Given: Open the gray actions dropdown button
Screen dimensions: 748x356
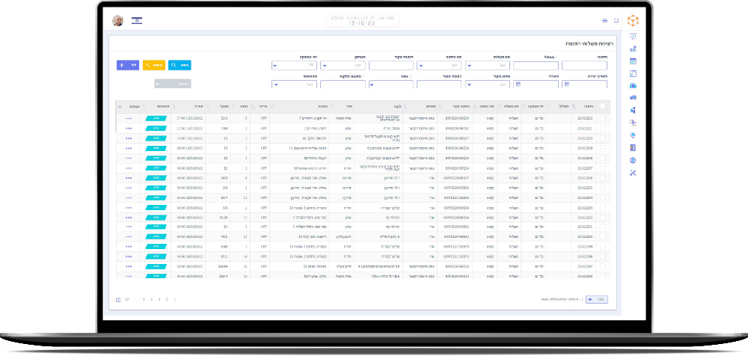Looking at the screenshot, I should click(173, 84).
